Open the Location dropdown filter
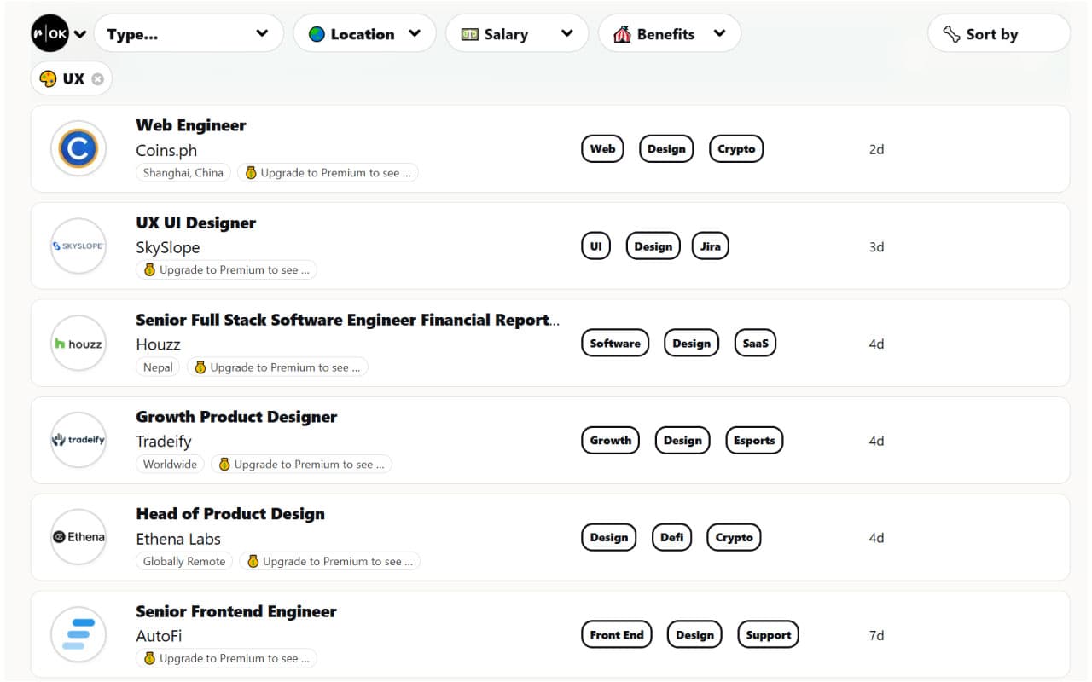Image resolution: width=1092 pixels, height=682 pixels. [x=364, y=34]
